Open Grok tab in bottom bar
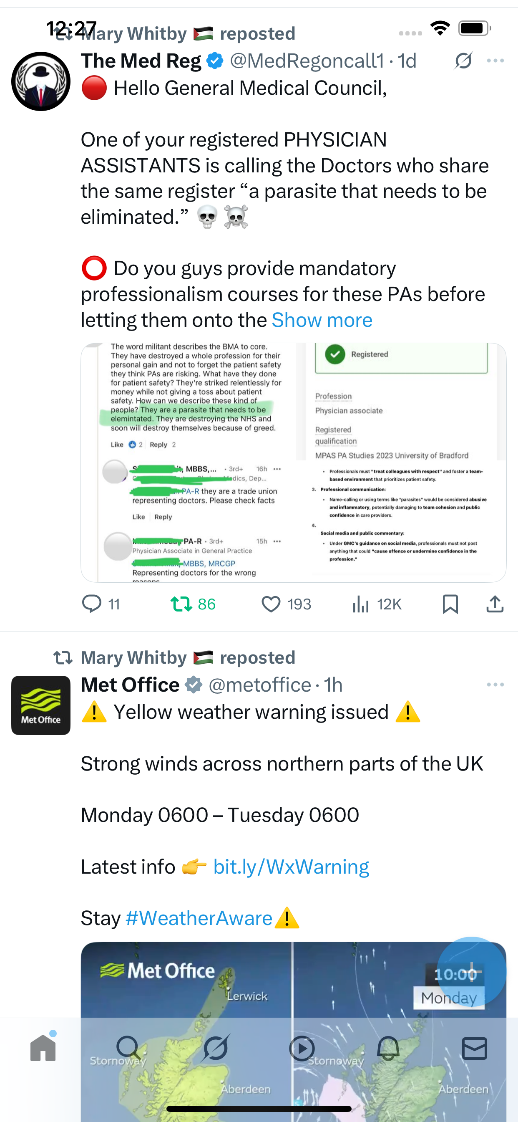The width and height of the screenshot is (518, 1122). tap(216, 1049)
